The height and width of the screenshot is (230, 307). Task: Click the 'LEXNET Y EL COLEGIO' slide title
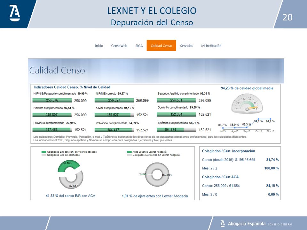[152, 11]
